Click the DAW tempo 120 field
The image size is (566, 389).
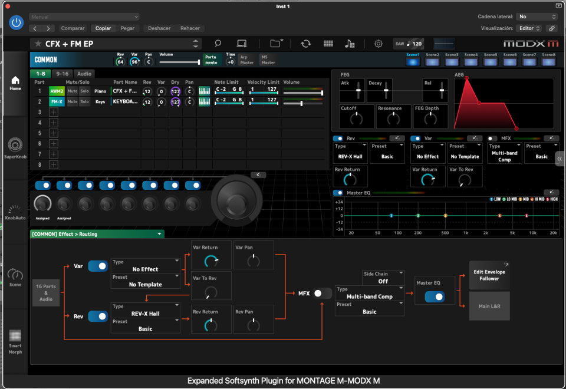(x=409, y=44)
